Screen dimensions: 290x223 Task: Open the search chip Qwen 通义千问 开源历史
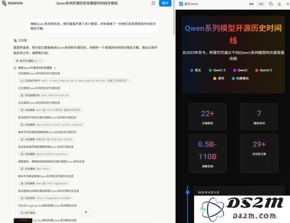pyautogui.click(x=50, y=110)
